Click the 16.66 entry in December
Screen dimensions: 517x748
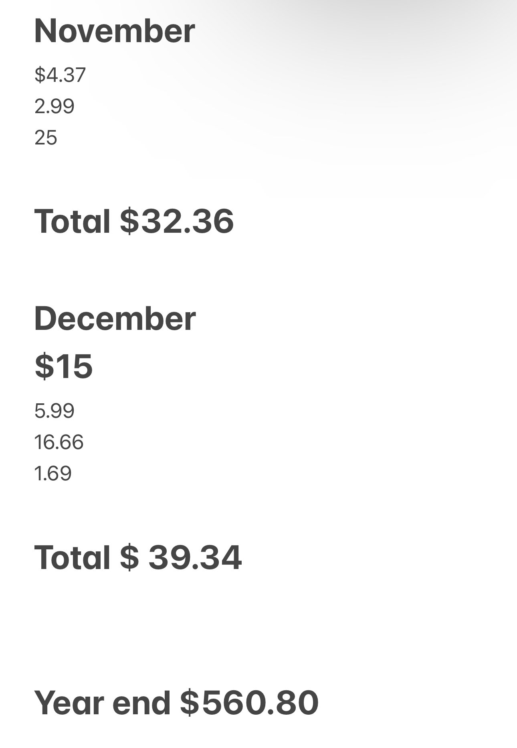point(59,442)
